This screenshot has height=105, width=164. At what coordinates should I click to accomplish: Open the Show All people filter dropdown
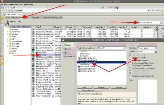point(125,48)
